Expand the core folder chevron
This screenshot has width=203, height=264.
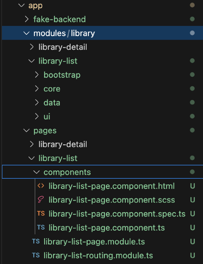click(36, 89)
